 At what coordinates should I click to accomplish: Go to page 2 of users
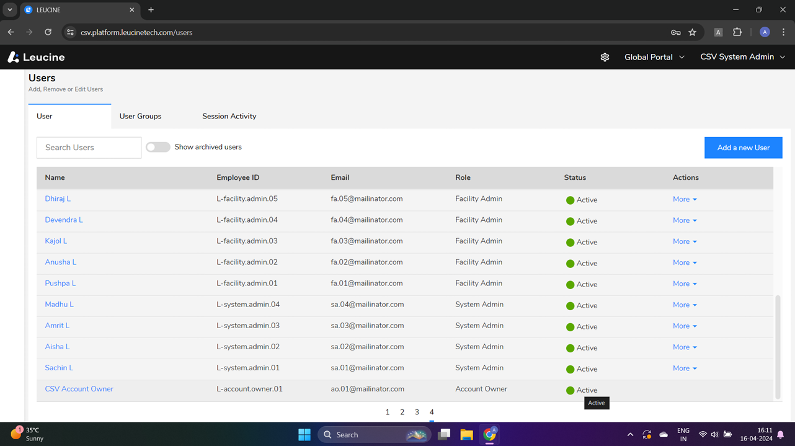click(402, 412)
